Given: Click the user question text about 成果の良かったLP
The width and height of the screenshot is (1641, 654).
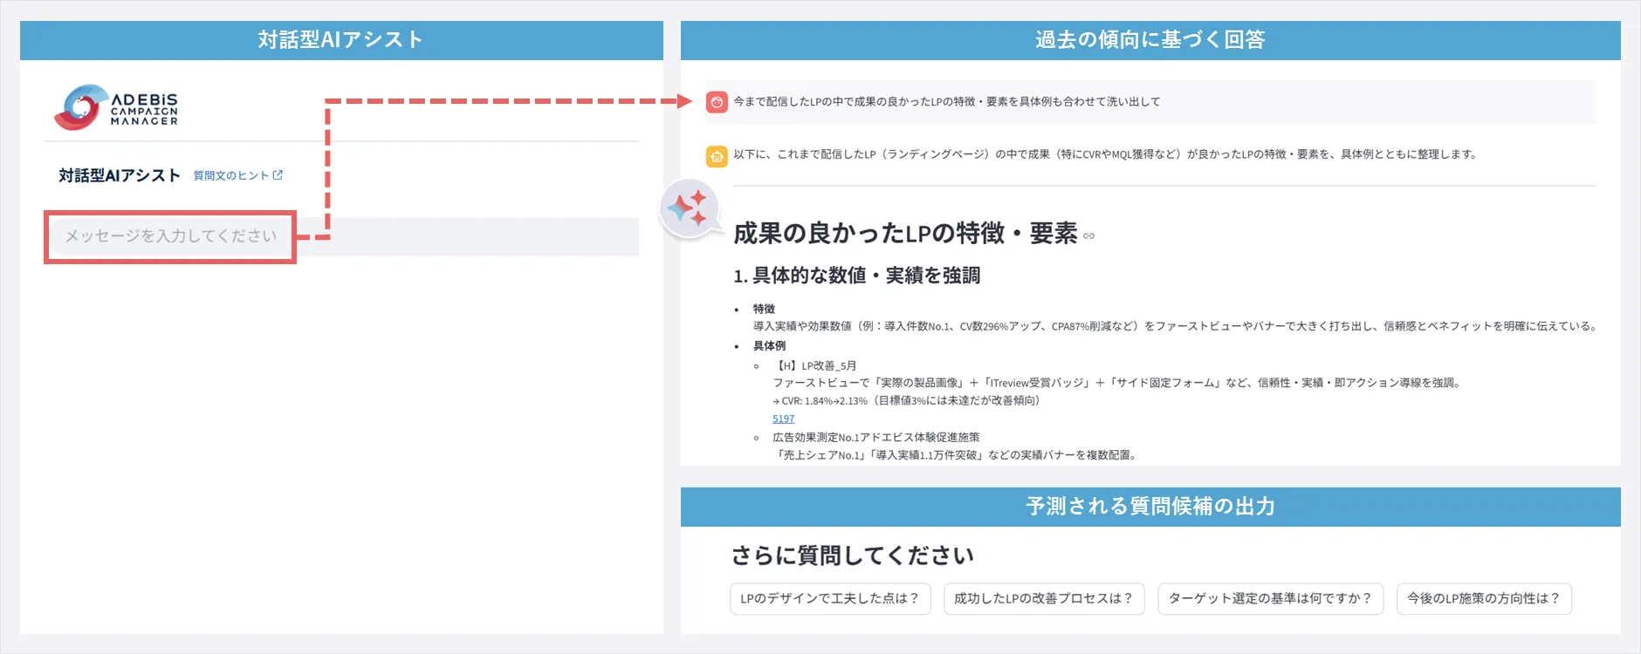Looking at the screenshot, I should pos(946,102).
